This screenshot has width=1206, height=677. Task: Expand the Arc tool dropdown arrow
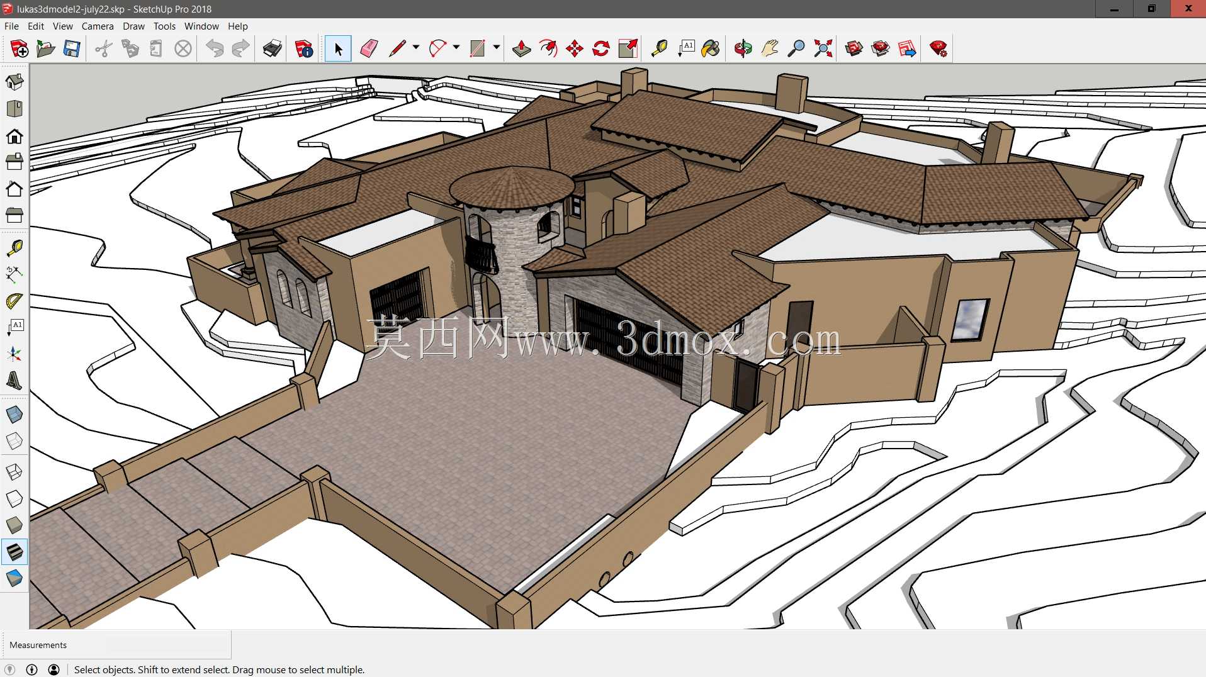click(456, 47)
